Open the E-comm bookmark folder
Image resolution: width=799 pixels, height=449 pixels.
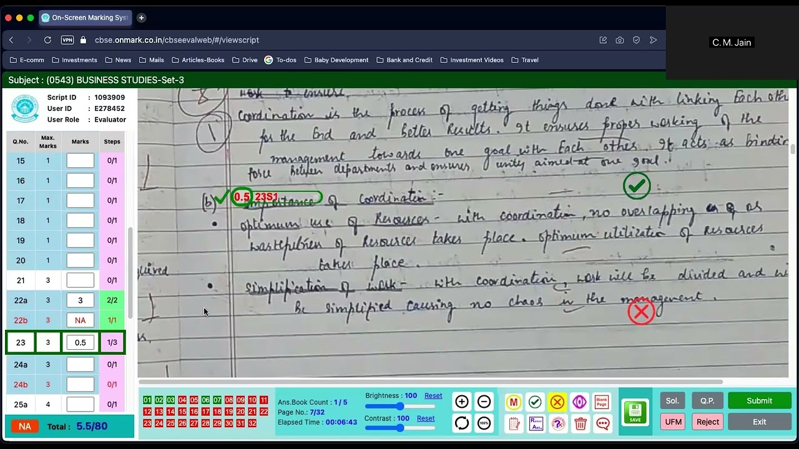pyautogui.click(x=27, y=60)
